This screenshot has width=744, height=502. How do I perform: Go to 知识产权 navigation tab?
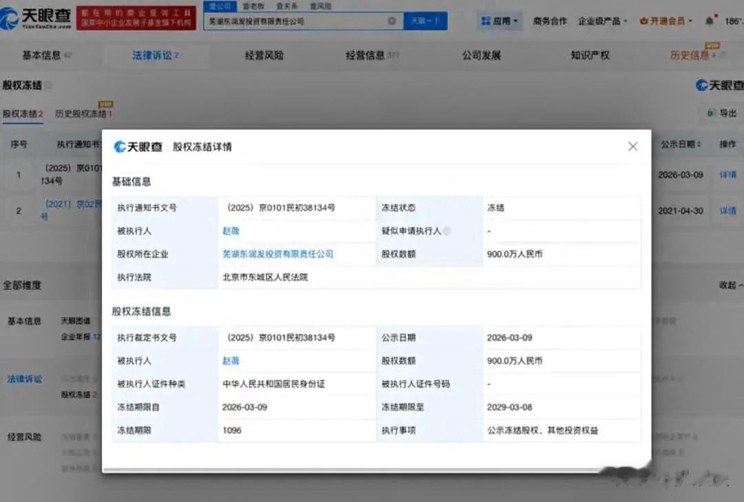(590, 56)
